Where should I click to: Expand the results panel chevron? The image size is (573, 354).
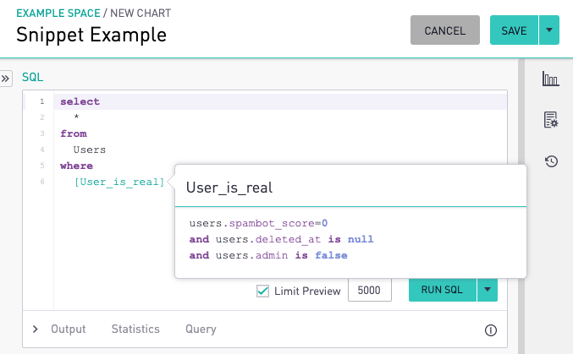35,329
